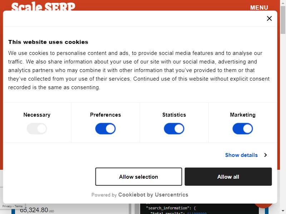
Task: Open the reCAPTCHA Terms link
Action: click(19, 206)
